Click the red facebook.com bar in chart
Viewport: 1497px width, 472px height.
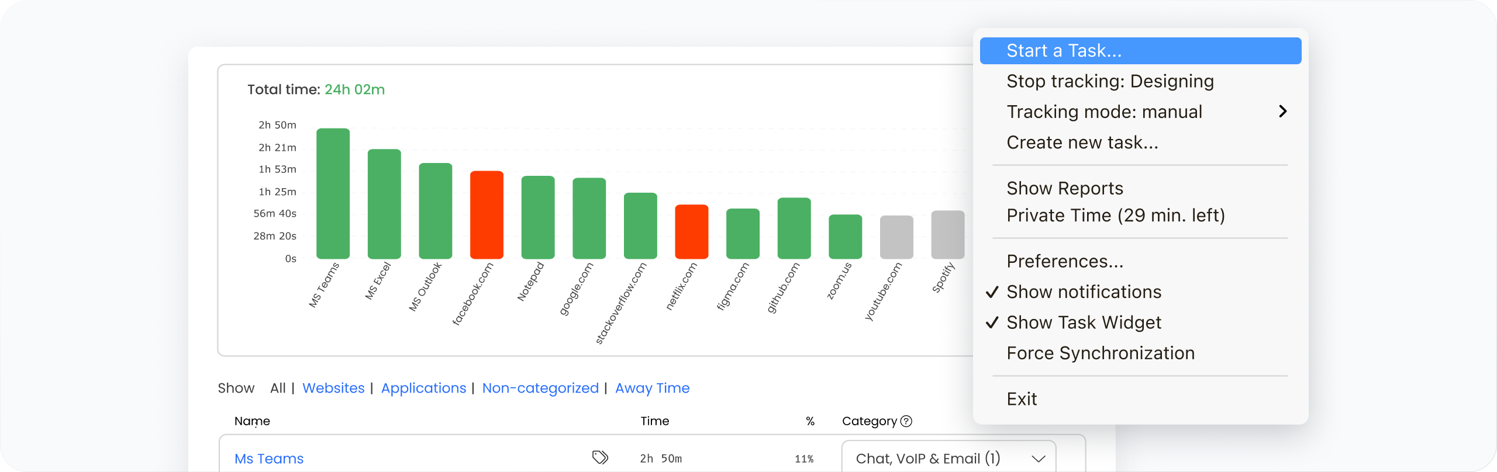487,215
